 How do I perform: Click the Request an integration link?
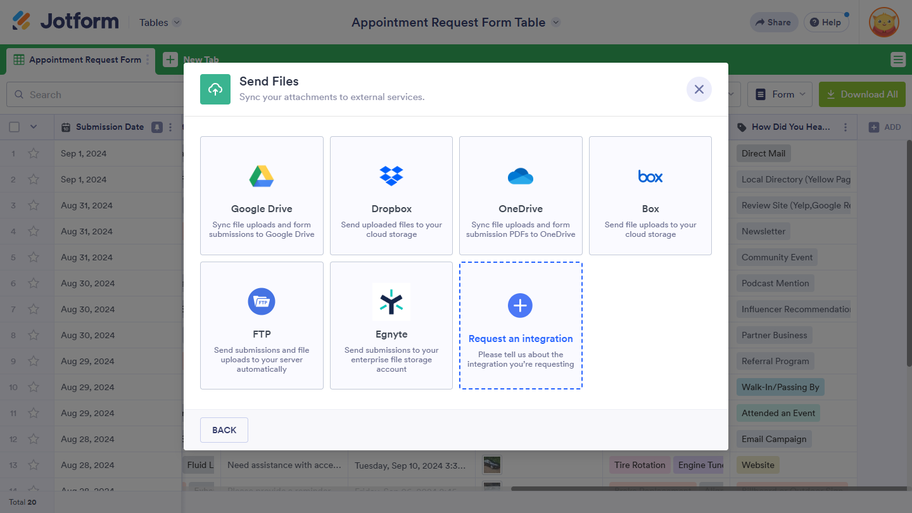coord(521,339)
